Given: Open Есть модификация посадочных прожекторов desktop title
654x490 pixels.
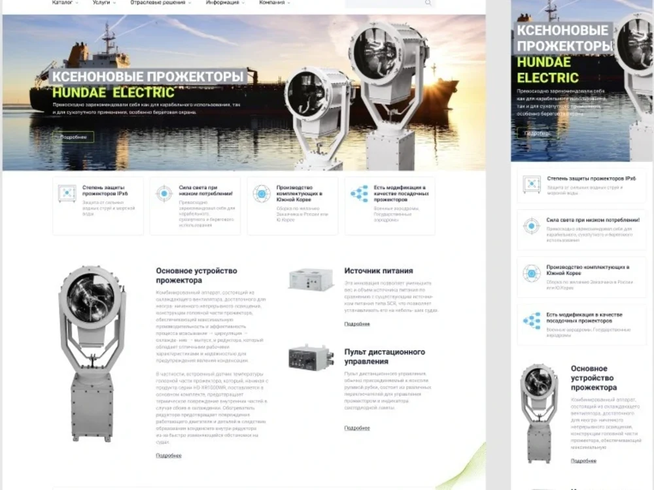Looking at the screenshot, I should click(402, 193).
